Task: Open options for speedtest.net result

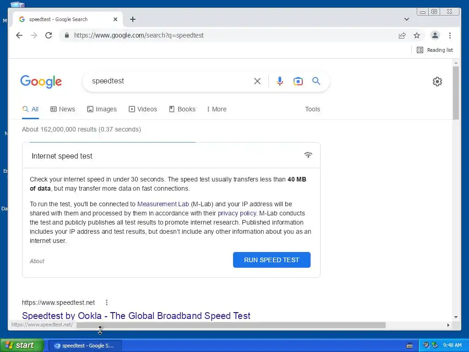Action: pyautogui.click(x=107, y=302)
